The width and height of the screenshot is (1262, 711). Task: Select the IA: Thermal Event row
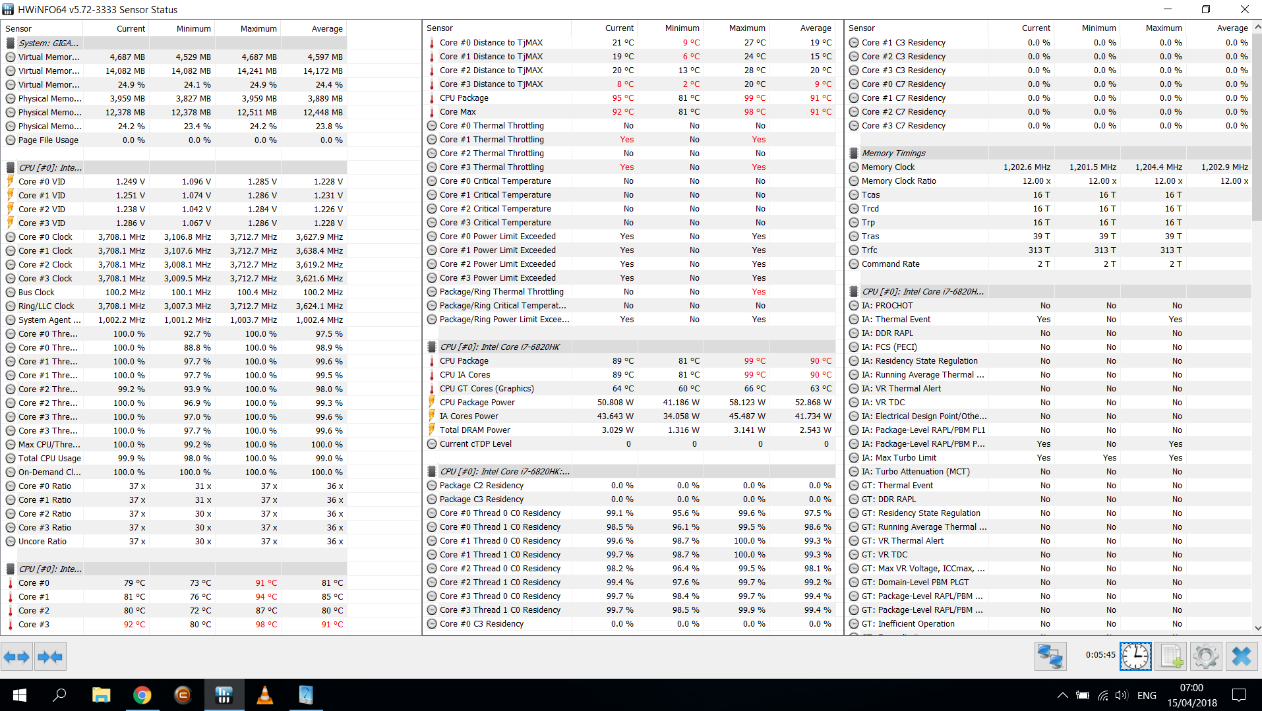1048,319
